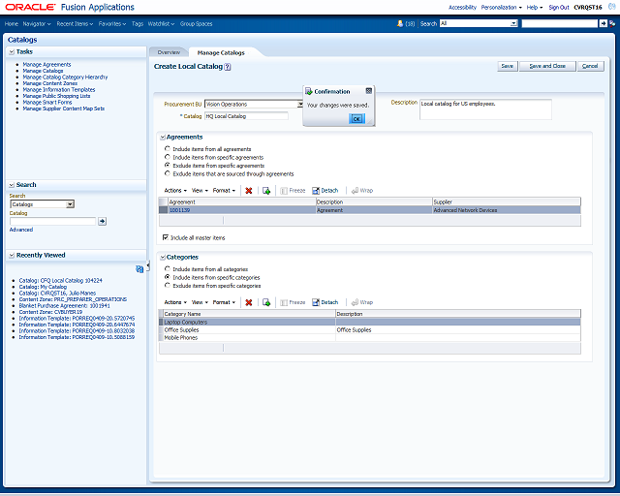Open the global Search All dropdown

513,23
